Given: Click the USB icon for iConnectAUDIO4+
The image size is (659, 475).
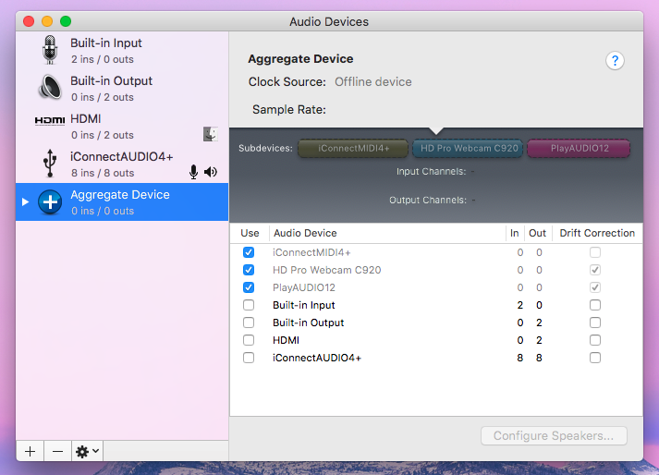Looking at the screenshot, I should (50, 163).
